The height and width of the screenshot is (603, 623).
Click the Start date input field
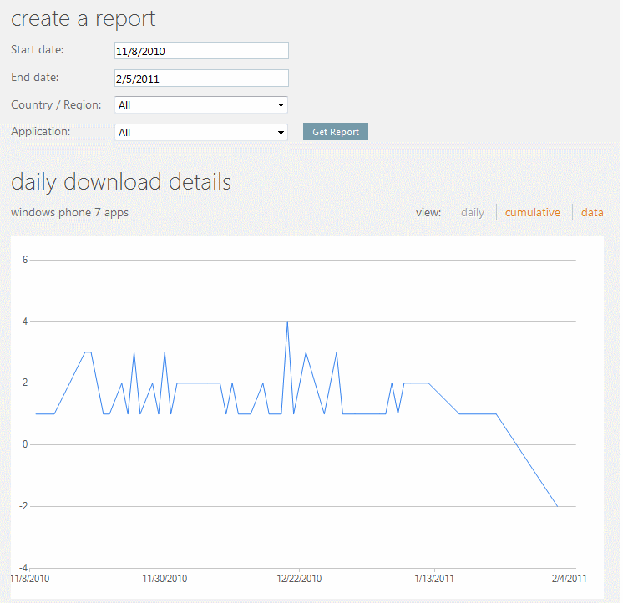click(x=200, y=51)
